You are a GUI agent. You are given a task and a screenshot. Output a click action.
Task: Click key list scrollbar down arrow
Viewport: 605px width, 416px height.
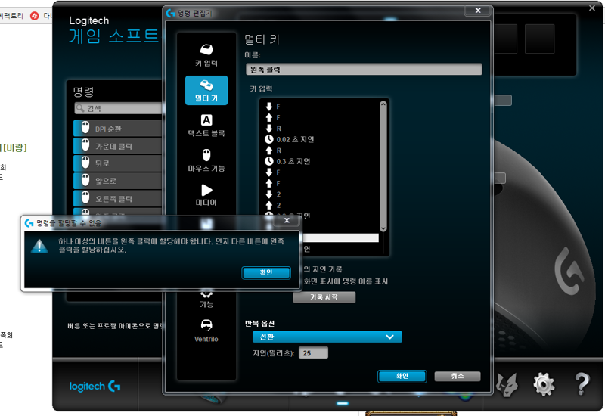click(383, 228)
